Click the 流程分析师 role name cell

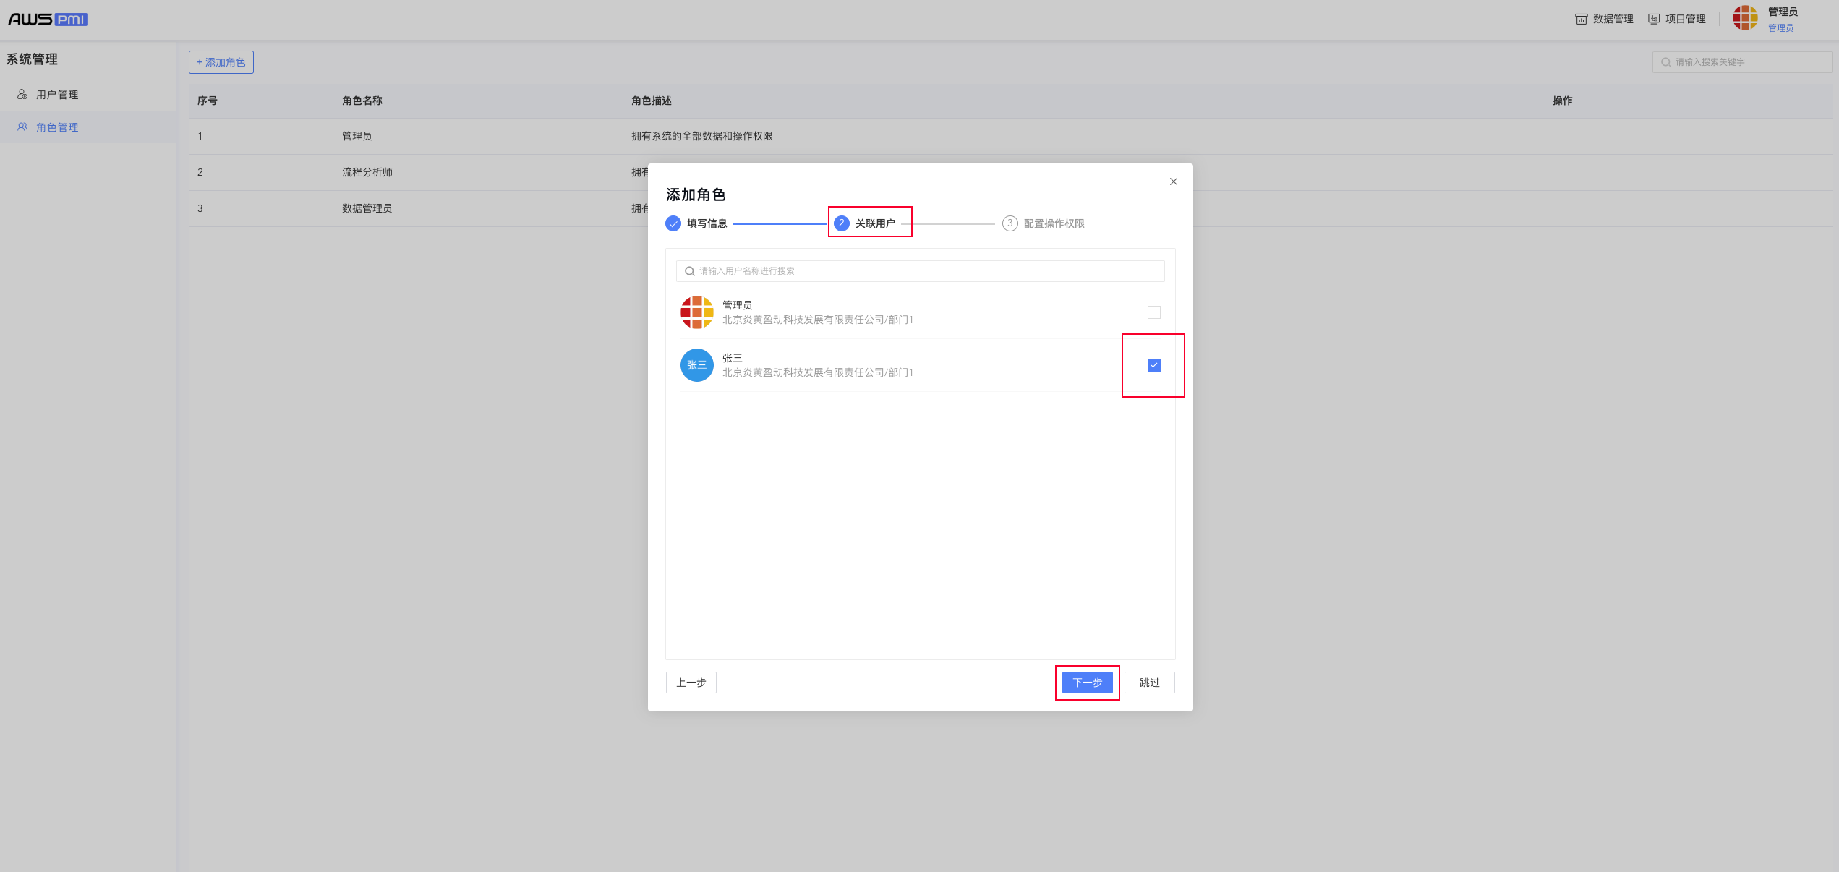pos(367,172)
